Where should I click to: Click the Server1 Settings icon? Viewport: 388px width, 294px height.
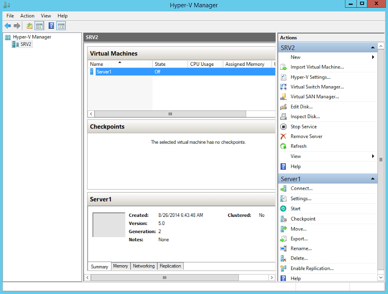[283, 198]
